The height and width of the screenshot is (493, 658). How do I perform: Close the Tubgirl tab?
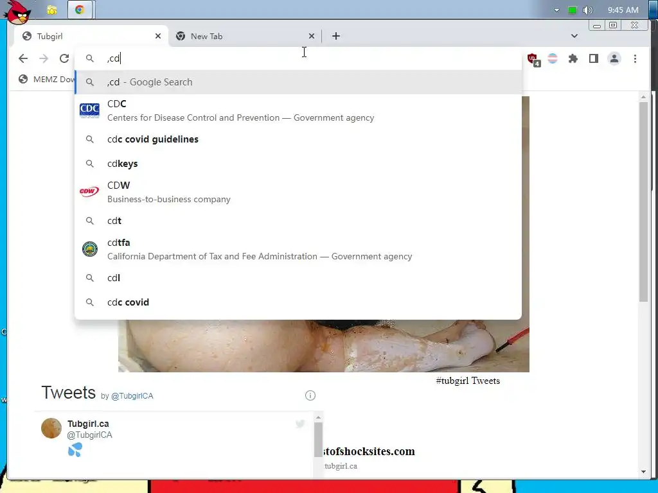coord(158,36)
